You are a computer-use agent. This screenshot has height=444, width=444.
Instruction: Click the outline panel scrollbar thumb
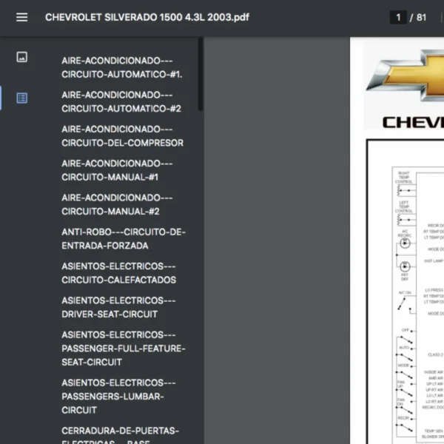tap(201, 74)
